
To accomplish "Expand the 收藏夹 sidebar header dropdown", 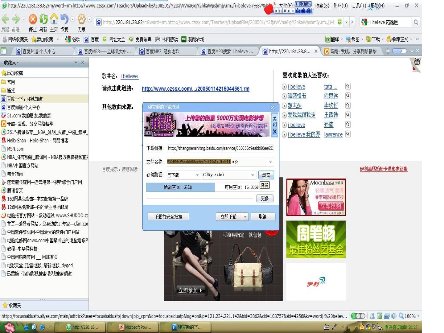I will click(x=76, y=62).
